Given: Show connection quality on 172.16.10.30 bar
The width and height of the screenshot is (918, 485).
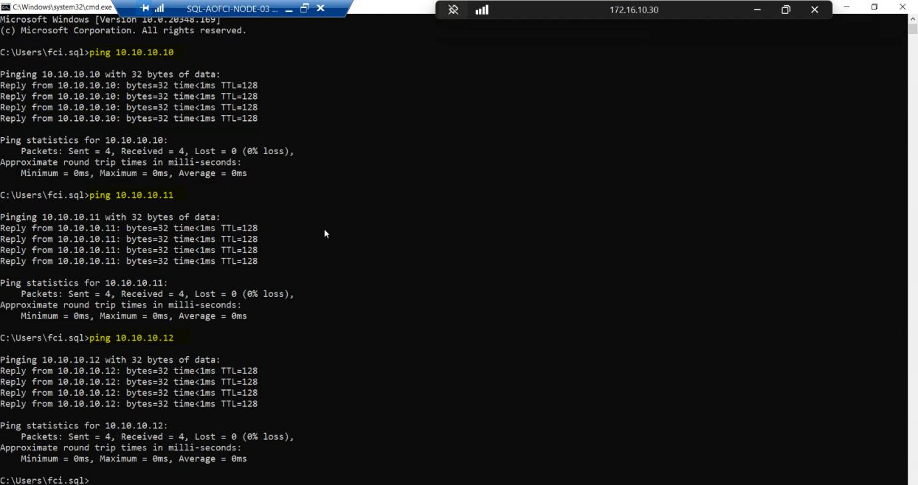Looking at the screenshot, I should tap(482, 10).
